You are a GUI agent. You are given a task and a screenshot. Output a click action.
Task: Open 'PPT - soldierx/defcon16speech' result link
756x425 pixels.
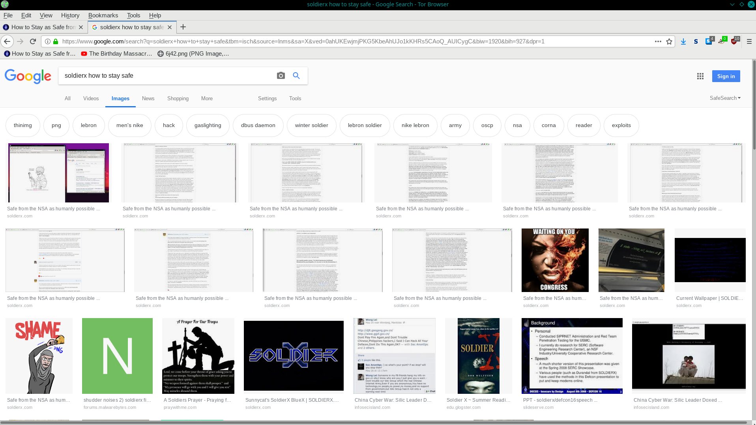click(560, 400)
